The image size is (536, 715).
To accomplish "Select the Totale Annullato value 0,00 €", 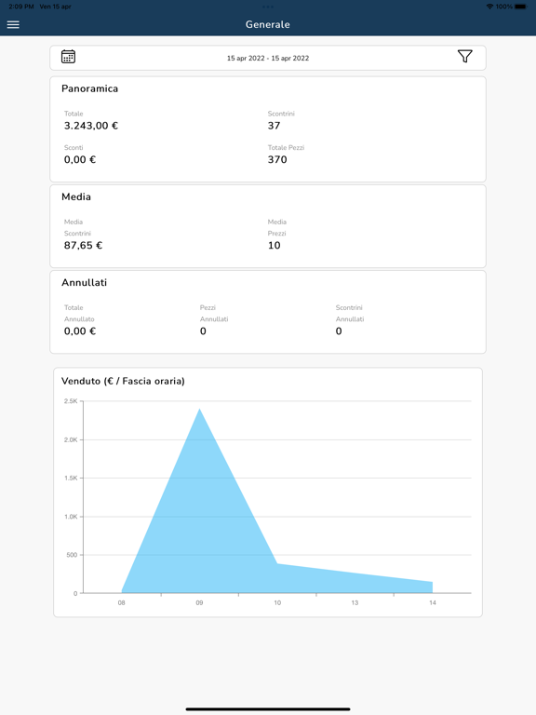I will click(80, 331).
